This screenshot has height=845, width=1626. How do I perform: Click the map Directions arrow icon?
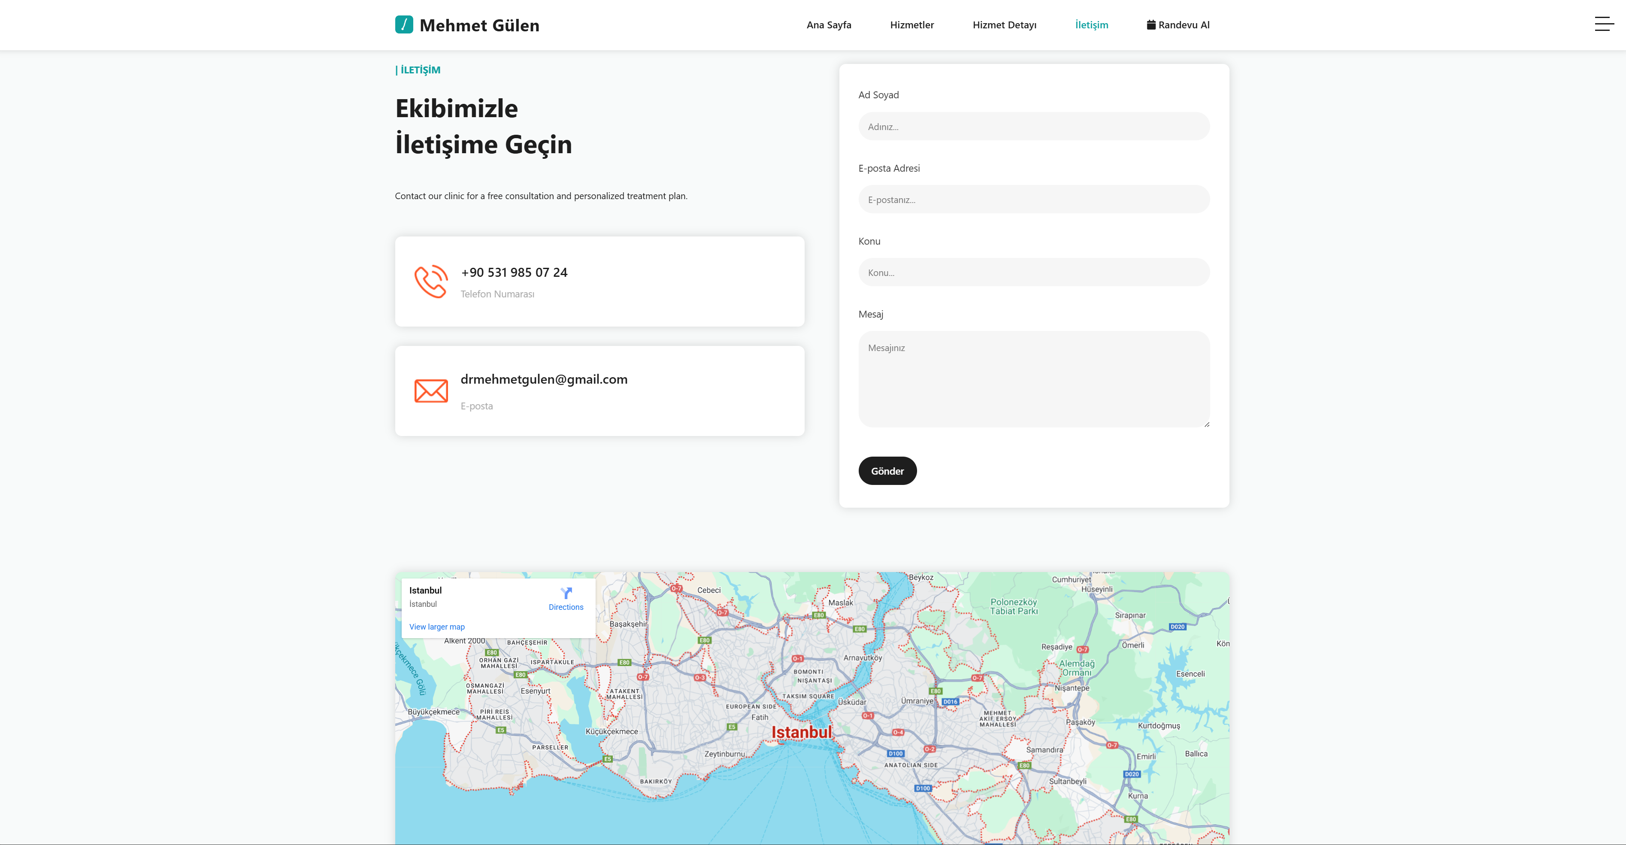point(566,593)
